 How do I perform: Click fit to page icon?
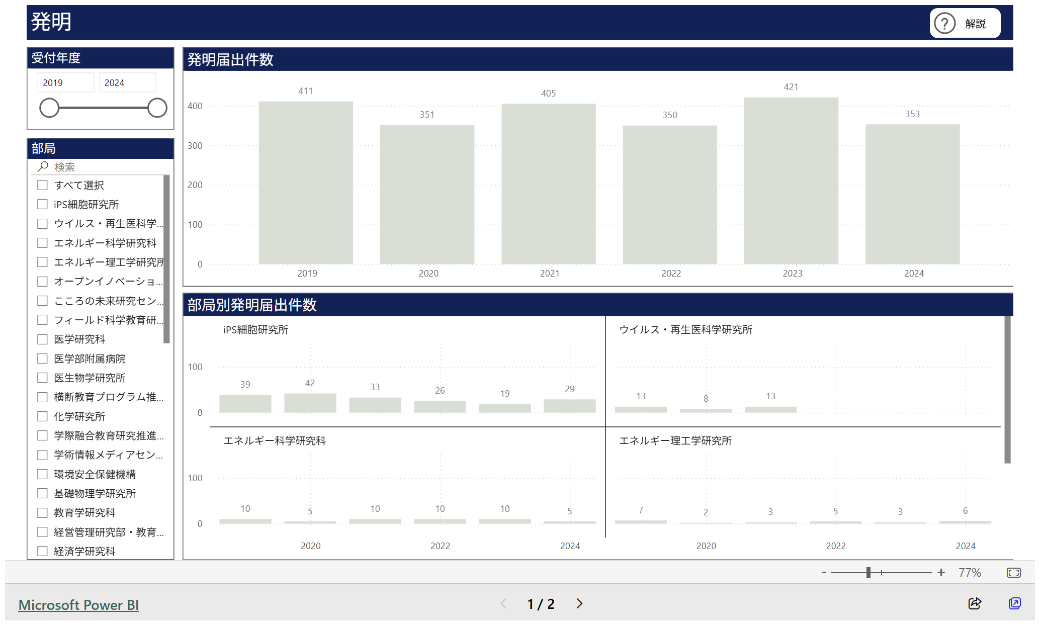[1013, 573]
